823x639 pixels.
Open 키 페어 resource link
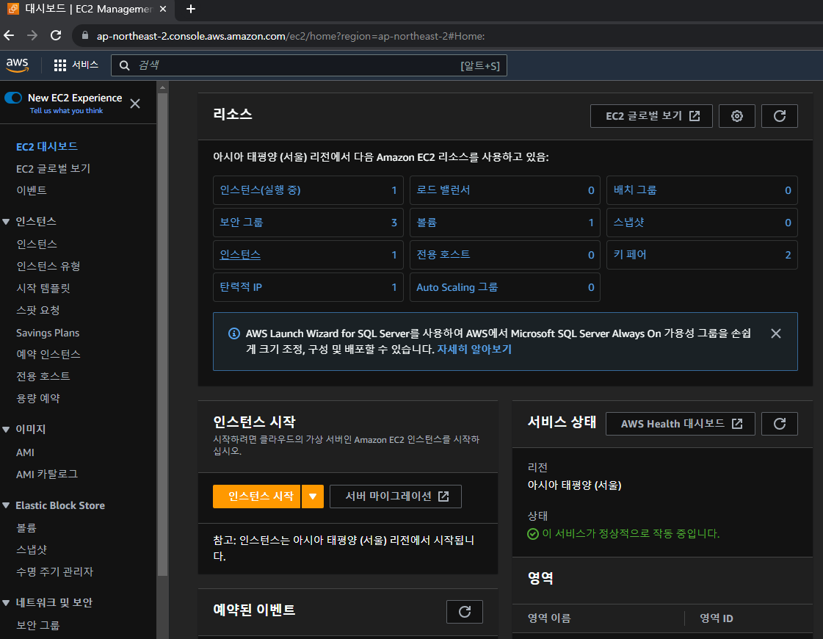tap(630, 255)
